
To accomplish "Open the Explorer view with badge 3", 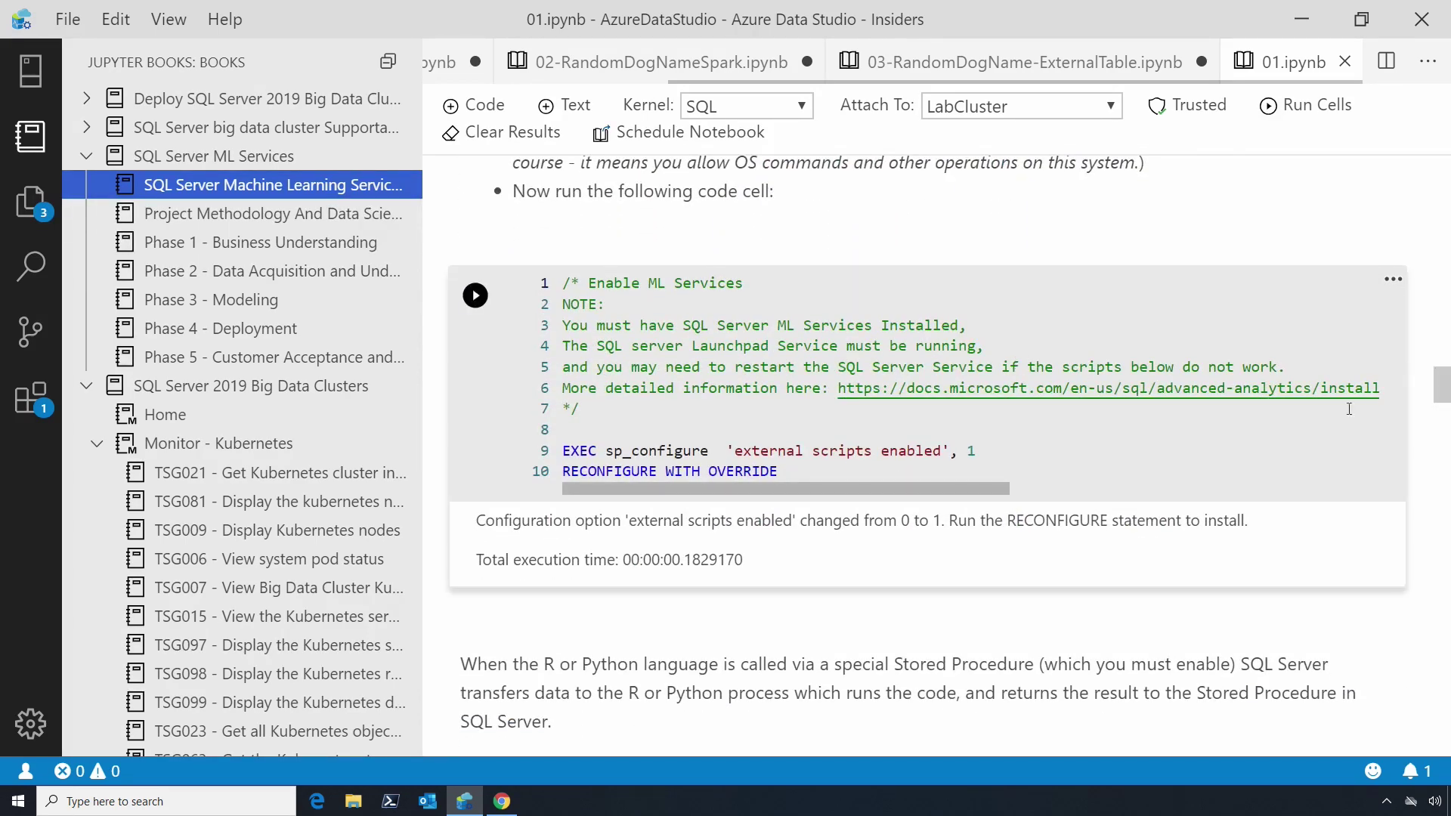I will (x=30, y=202).
